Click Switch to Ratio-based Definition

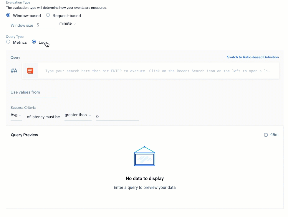point(253,57)
